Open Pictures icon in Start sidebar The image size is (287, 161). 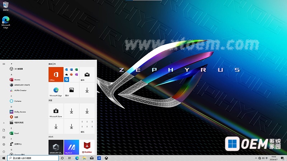coord(4,137)
